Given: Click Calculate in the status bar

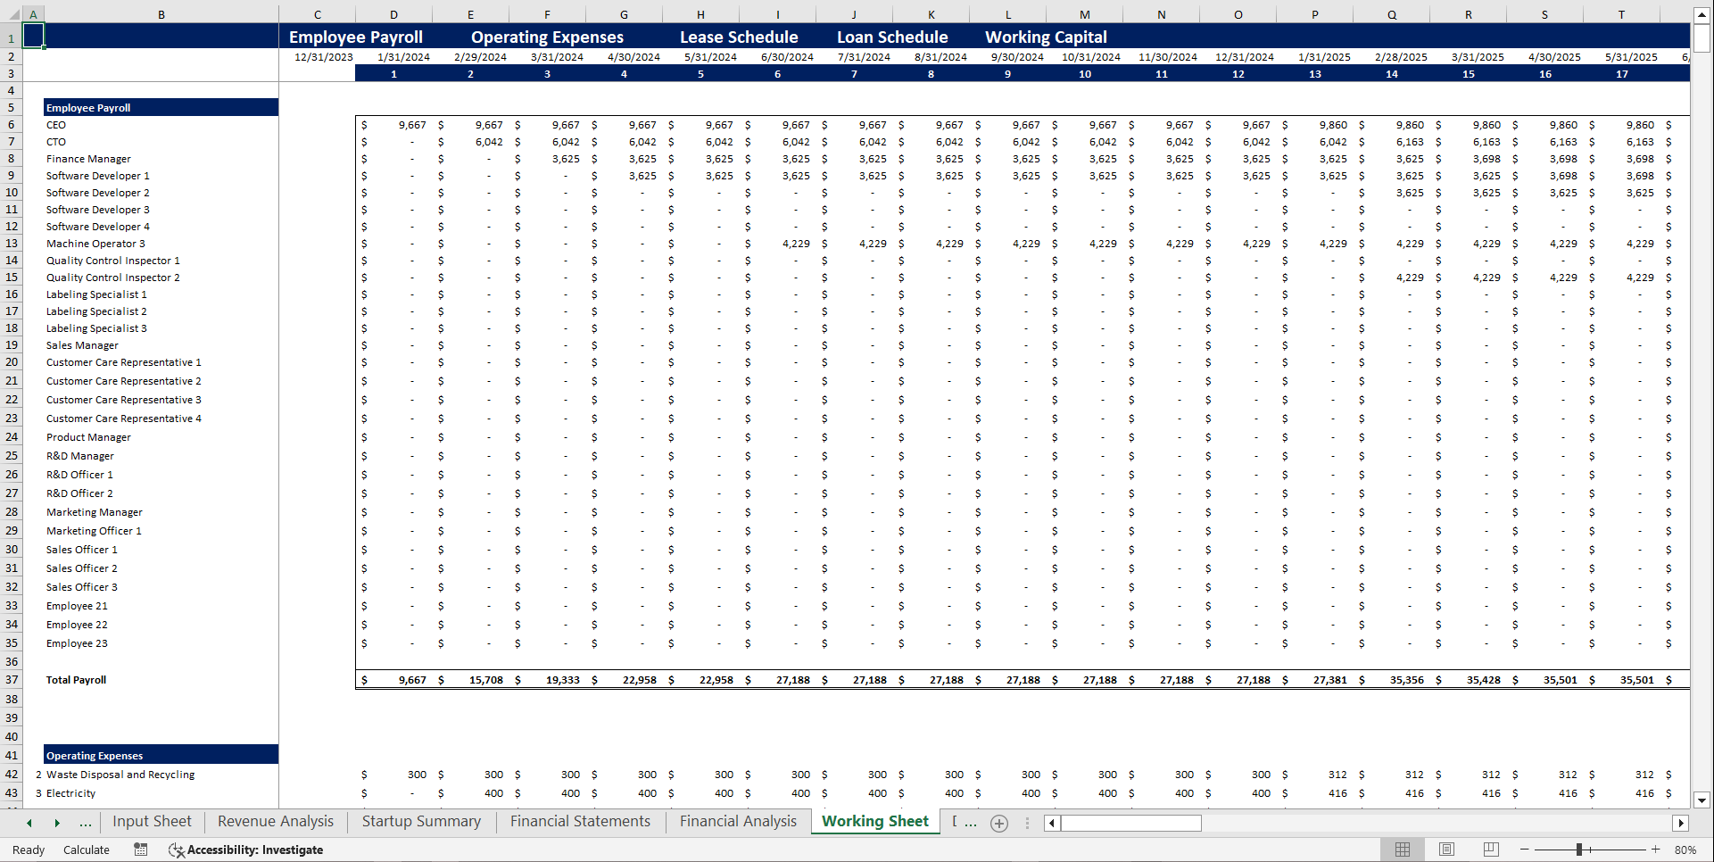Looking at the screenshot, I should [86, 850].
